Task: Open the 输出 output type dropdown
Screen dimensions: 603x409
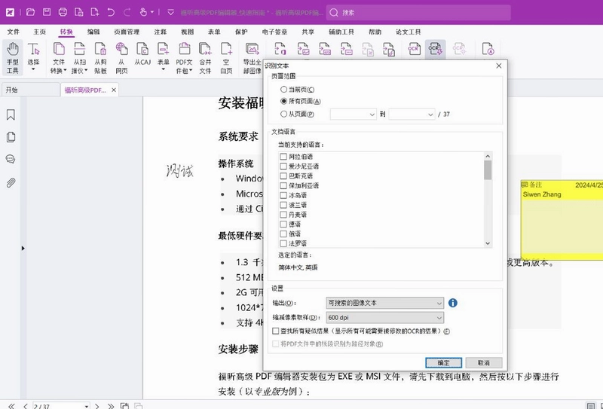Action: click(384, 303)
